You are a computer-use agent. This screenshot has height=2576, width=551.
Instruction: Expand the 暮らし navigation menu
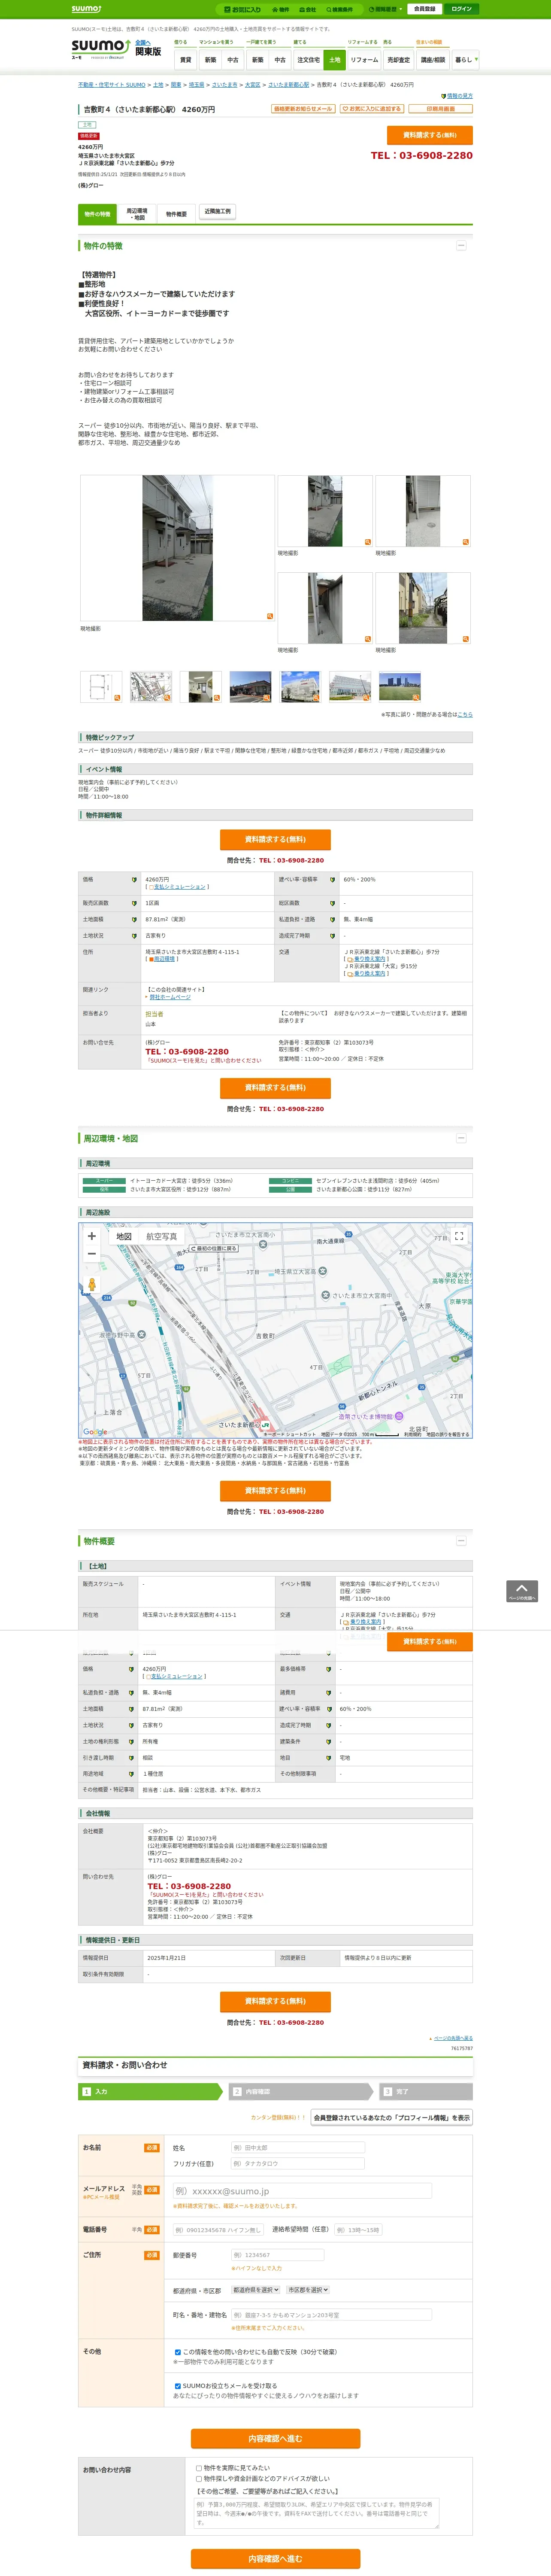click(x=465, y=60)
